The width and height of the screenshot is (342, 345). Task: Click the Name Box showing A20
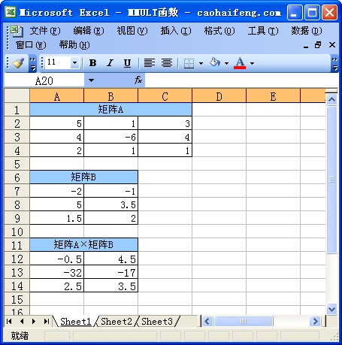pyautogui.click(x=44, y=80)
